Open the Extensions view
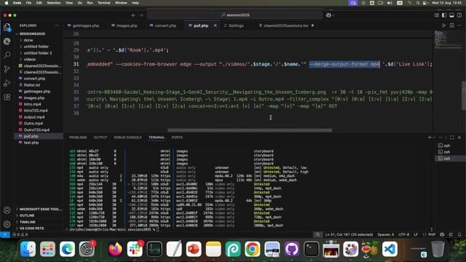 tap(7, 97)
